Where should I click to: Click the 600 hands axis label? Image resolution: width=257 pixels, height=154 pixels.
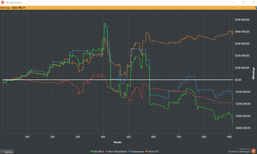[153, 137]
